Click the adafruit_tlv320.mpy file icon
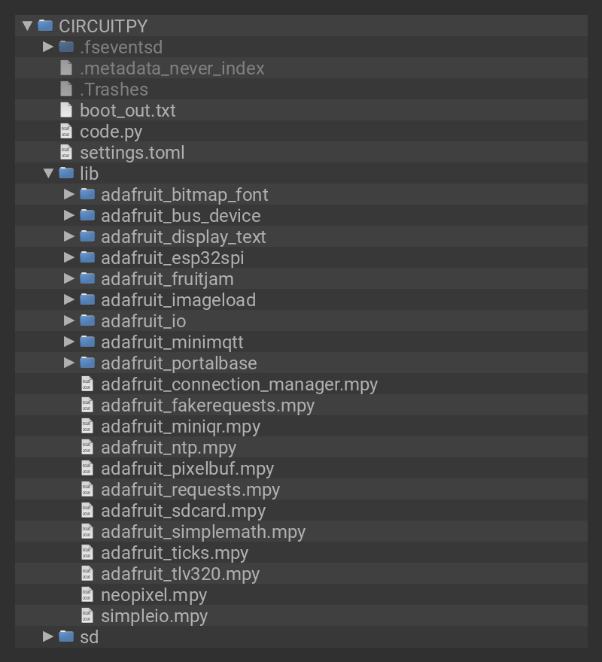 pos(86,574)
